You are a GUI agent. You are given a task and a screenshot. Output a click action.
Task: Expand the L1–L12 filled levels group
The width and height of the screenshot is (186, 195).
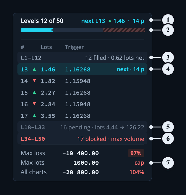82,58
